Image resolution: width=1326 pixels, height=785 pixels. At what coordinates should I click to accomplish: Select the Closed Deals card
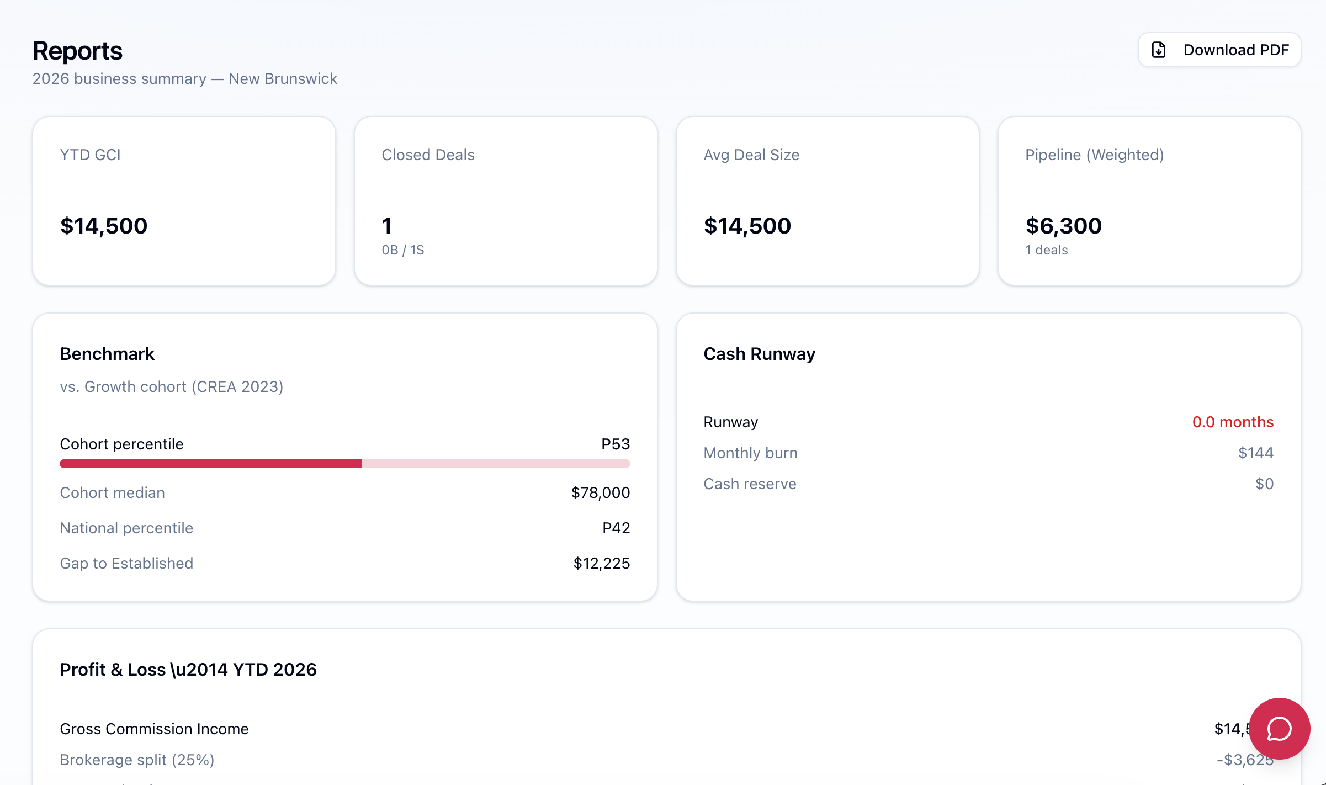(x=505, y=200)
